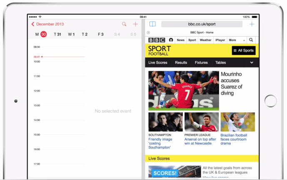Open Brazilian football player thumbnail
This screenshot has height=180, width=287.
coord(237,122)
